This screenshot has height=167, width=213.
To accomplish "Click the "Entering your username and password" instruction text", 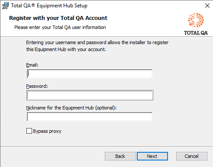I will point(97,46).
